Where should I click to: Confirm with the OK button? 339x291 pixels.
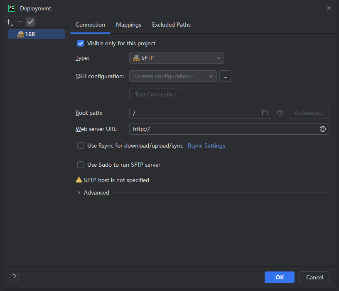click(280, 277)
